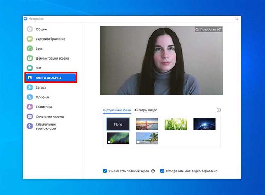Choose the Golden Gate Bridge background
The height and width of the screenshot is (195, 265).
pos(147,124)
